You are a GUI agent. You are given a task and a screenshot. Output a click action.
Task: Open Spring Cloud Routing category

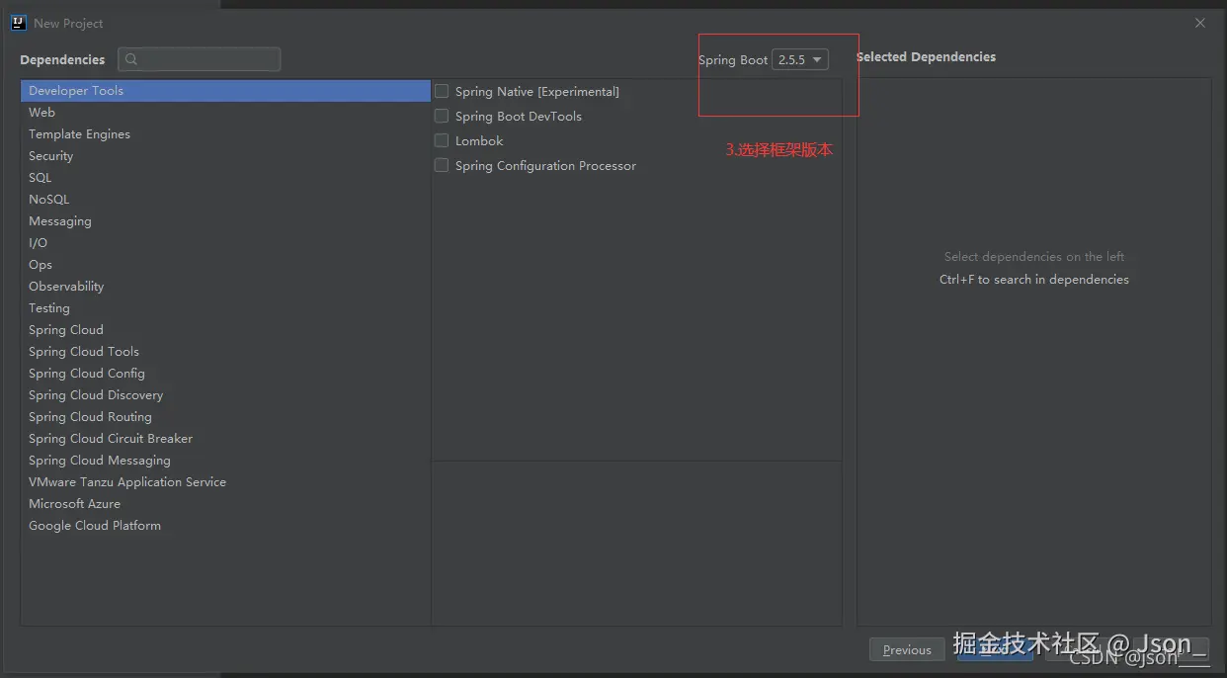coord(225,416)
